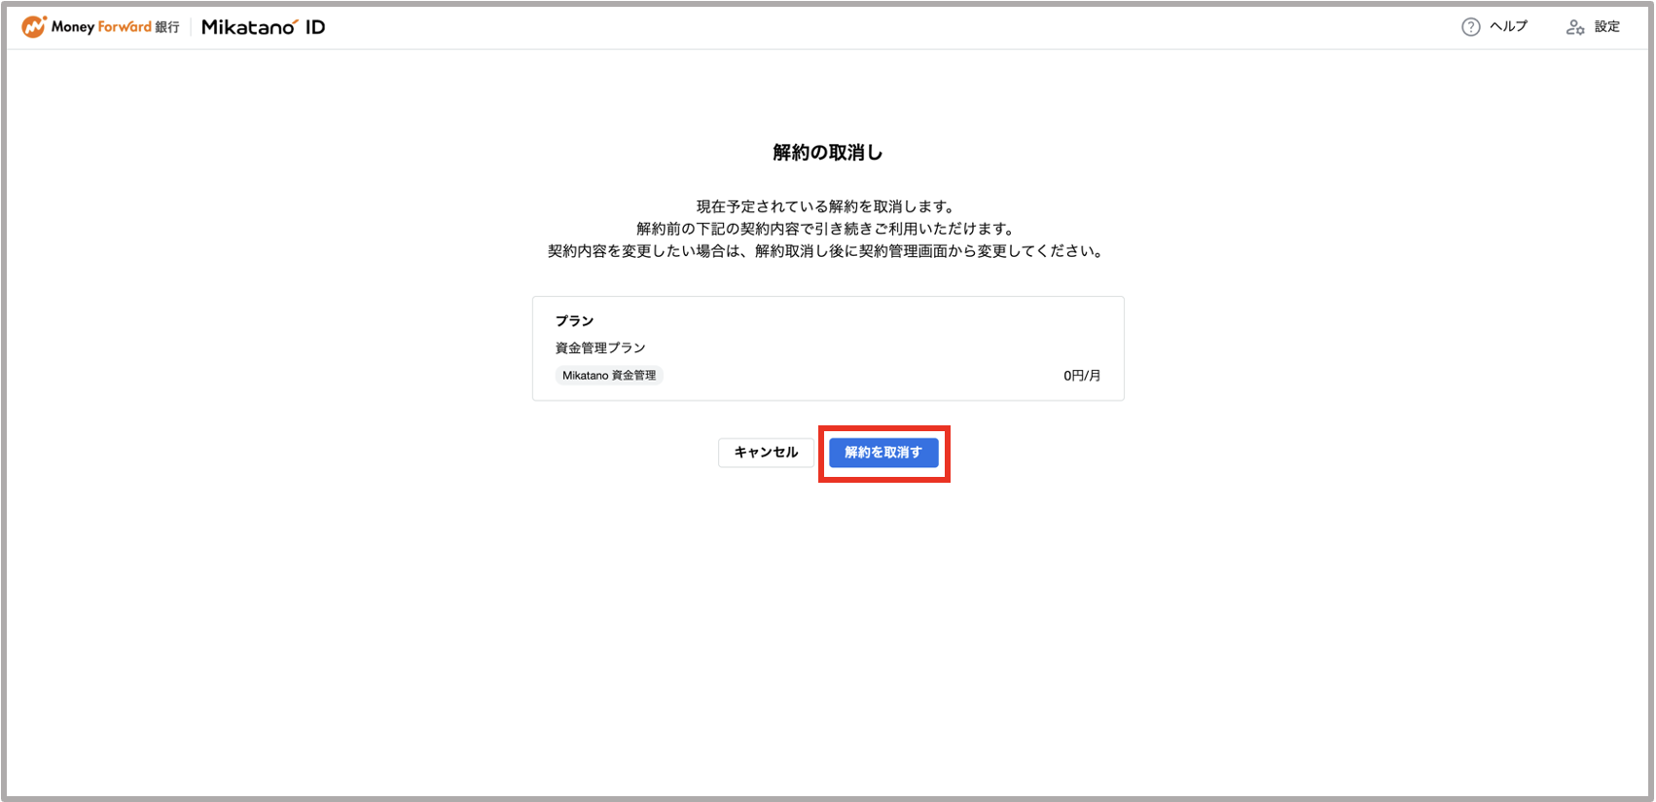Screen dimensions: 1656x802
Task: Click the 解約の取消し heading
Action: click(828, 153)
